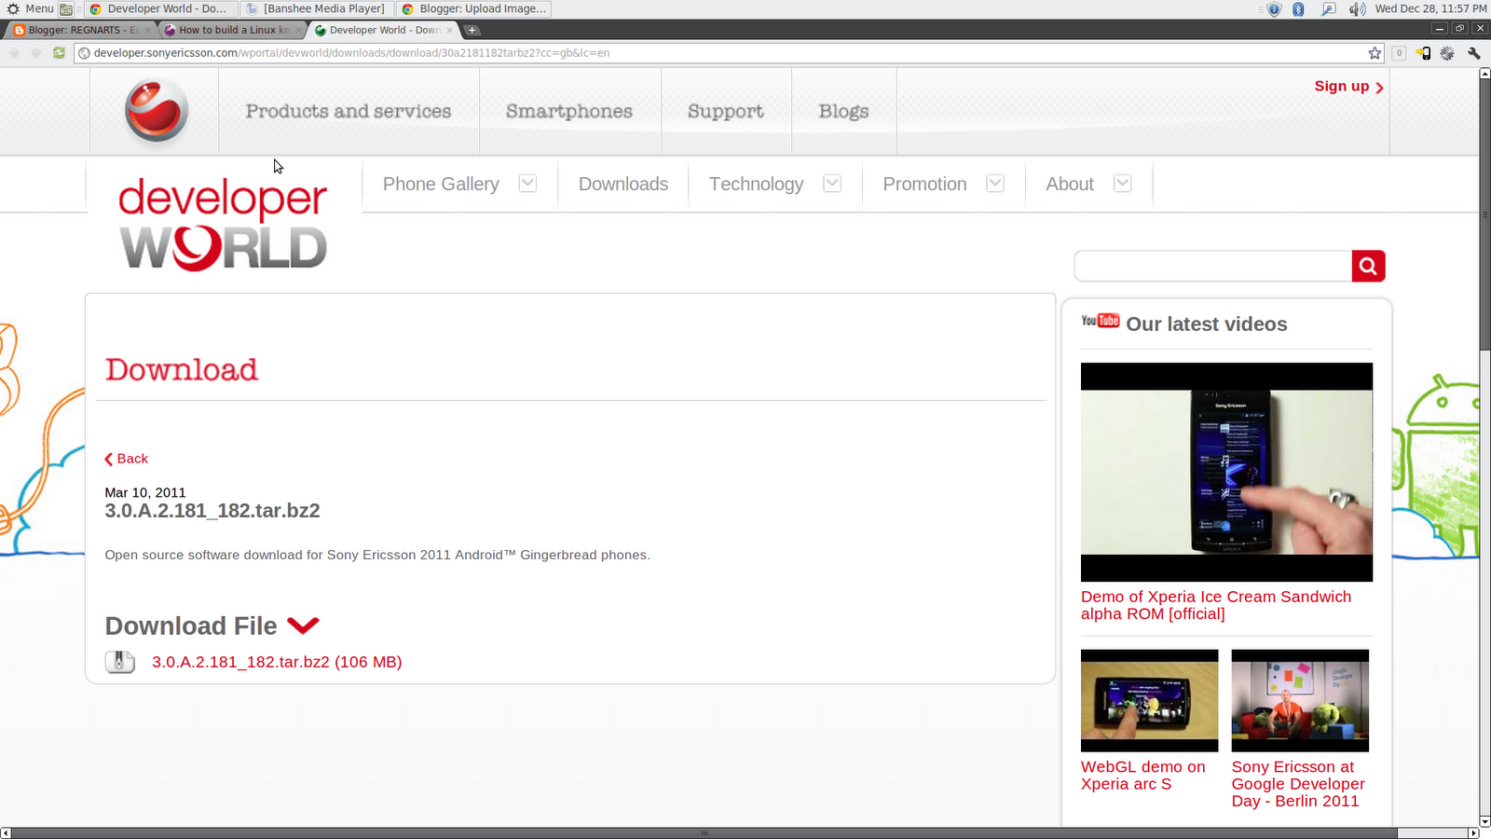Play the Xperia Ice Cream Sandwich video thumbnail
The height and width of the screenshot is (839, 1491).
click(1226, 472)
